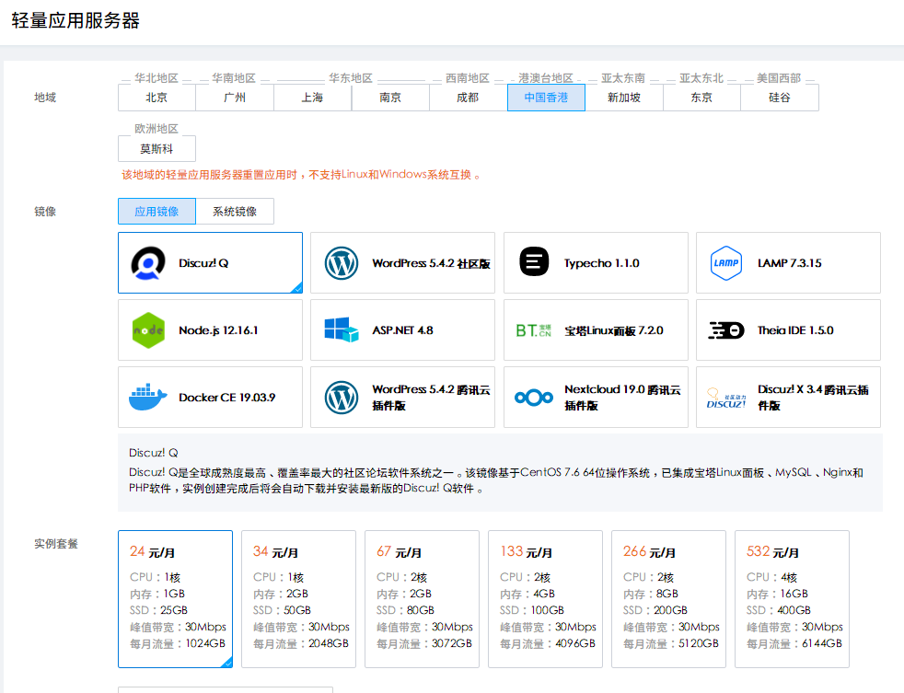
Task: Choose WordPress 5.4.2 腾讯云插件版 label
Action: [x=431, y=398]
